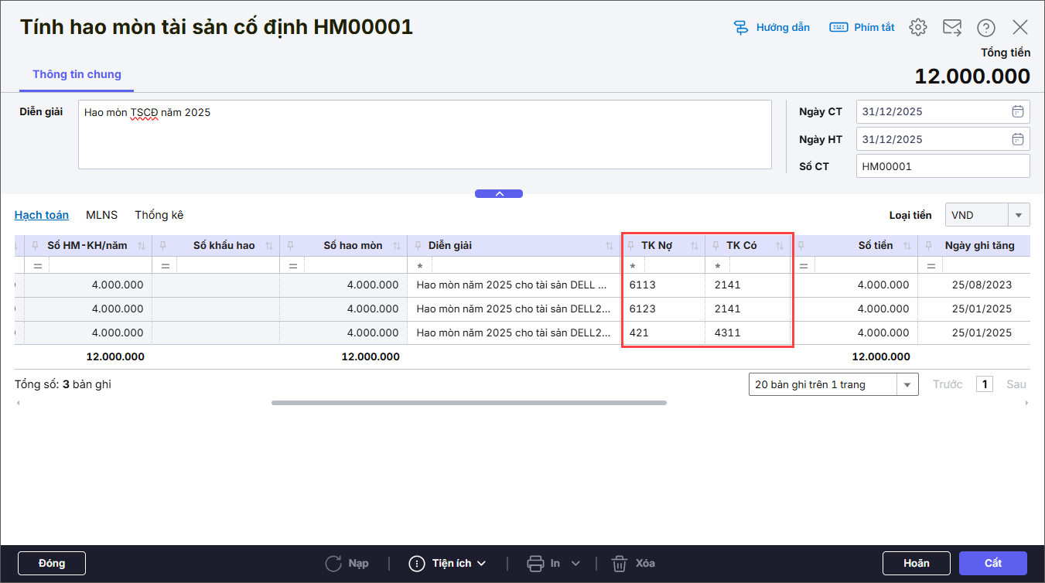Viewport: 1045px width, 583px height.
Task: Open the In print options arrow
Action: click(x=575, y=563)
